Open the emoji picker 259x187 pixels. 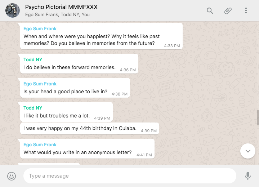point(12,176)
